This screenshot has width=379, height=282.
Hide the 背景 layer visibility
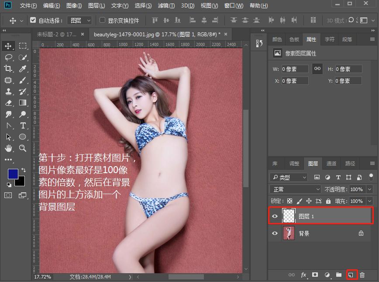275,233
